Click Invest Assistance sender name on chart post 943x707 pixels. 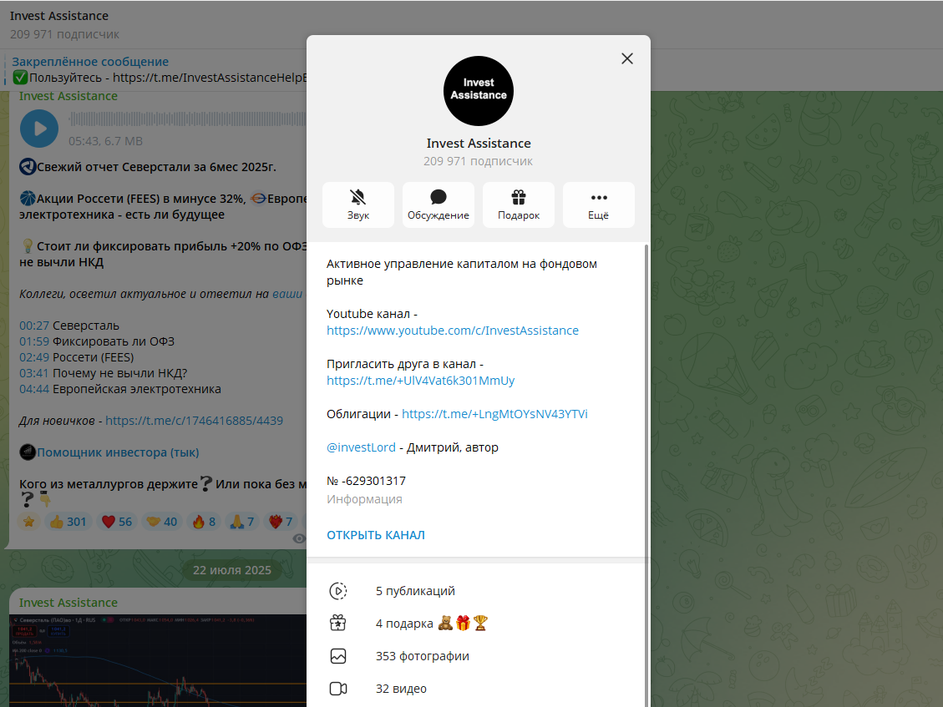tap(68, 603)
